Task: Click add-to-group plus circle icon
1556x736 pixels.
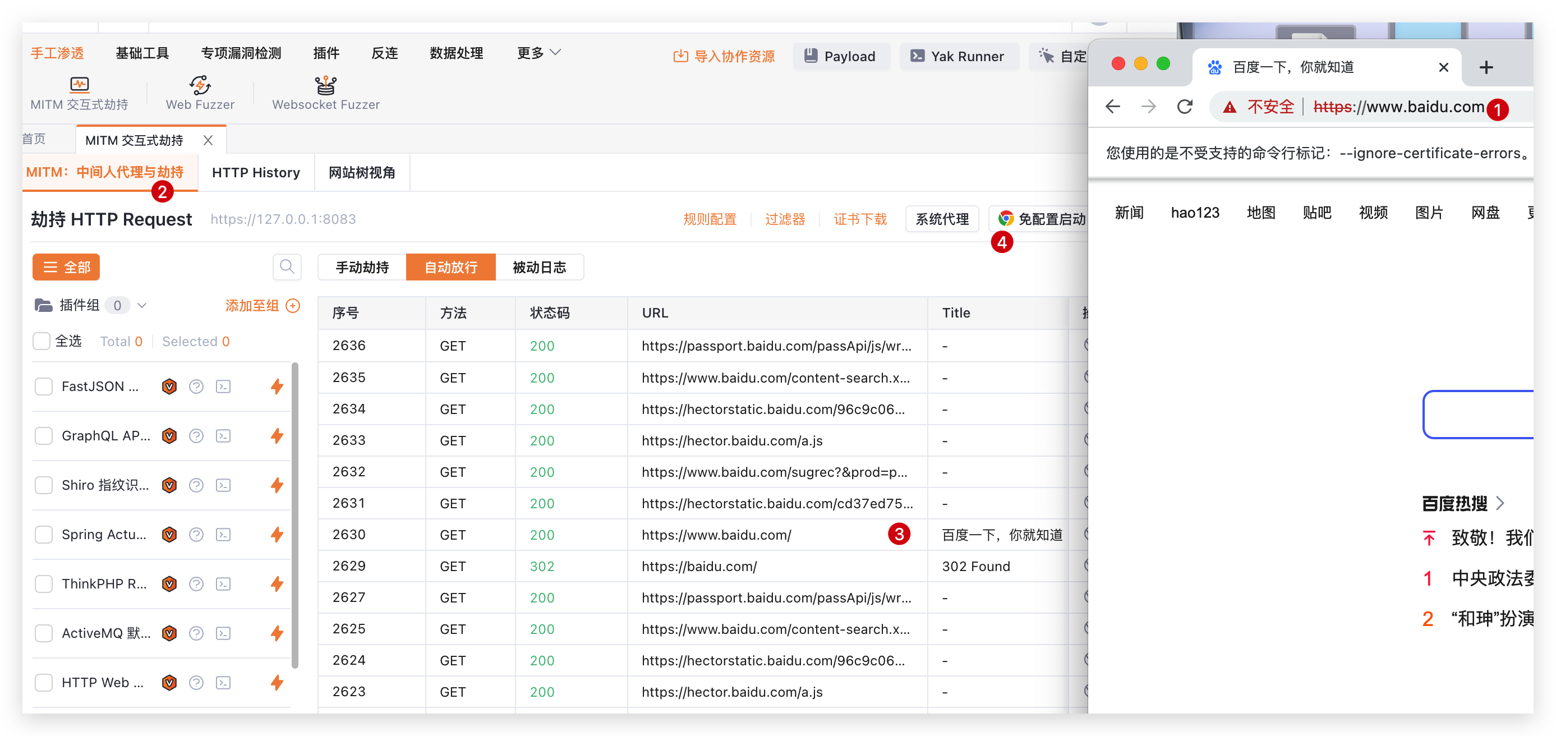Action: [x=293, y=306]
